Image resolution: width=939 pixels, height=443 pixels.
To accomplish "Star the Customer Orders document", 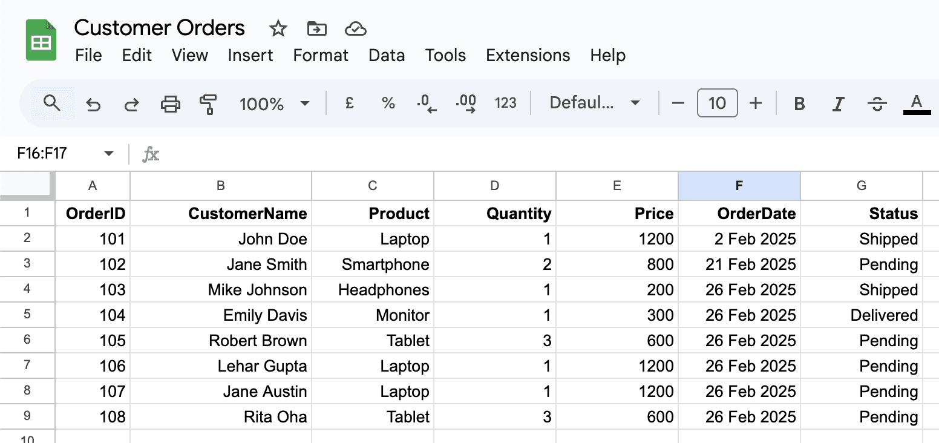I will [278, 28].
